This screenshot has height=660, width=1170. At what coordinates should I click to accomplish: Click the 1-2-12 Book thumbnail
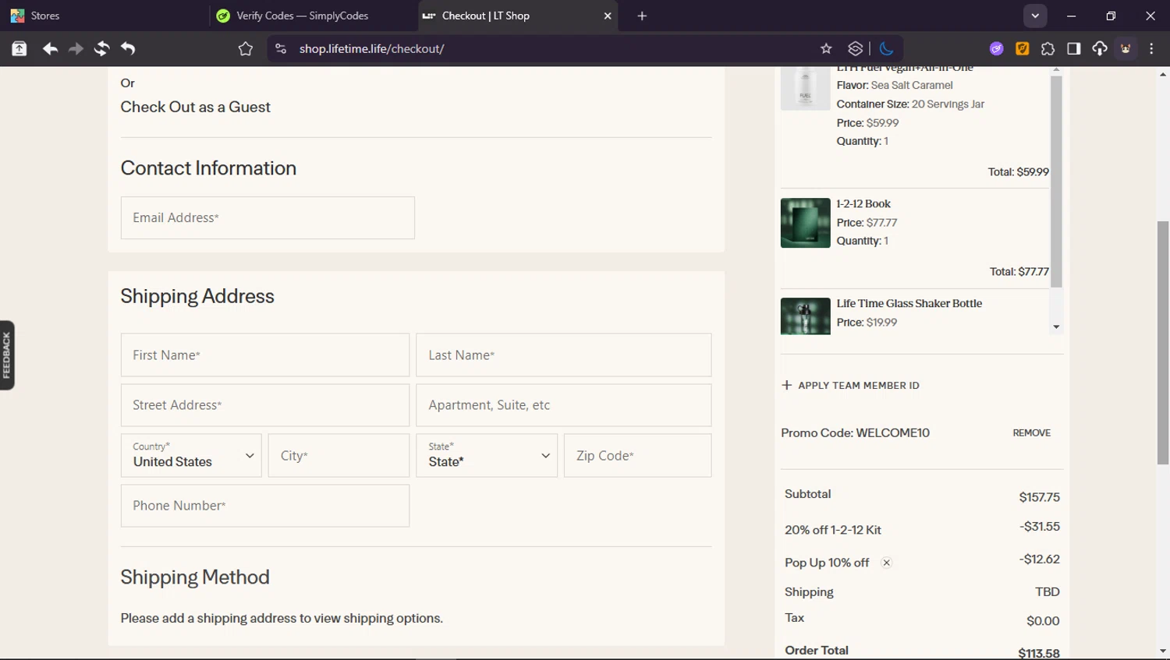point(805,223)
